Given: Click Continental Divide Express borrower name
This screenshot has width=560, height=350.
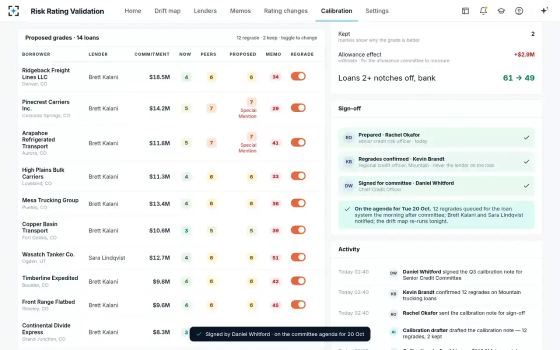Looking at the screenshot, I should coord(46,329).
